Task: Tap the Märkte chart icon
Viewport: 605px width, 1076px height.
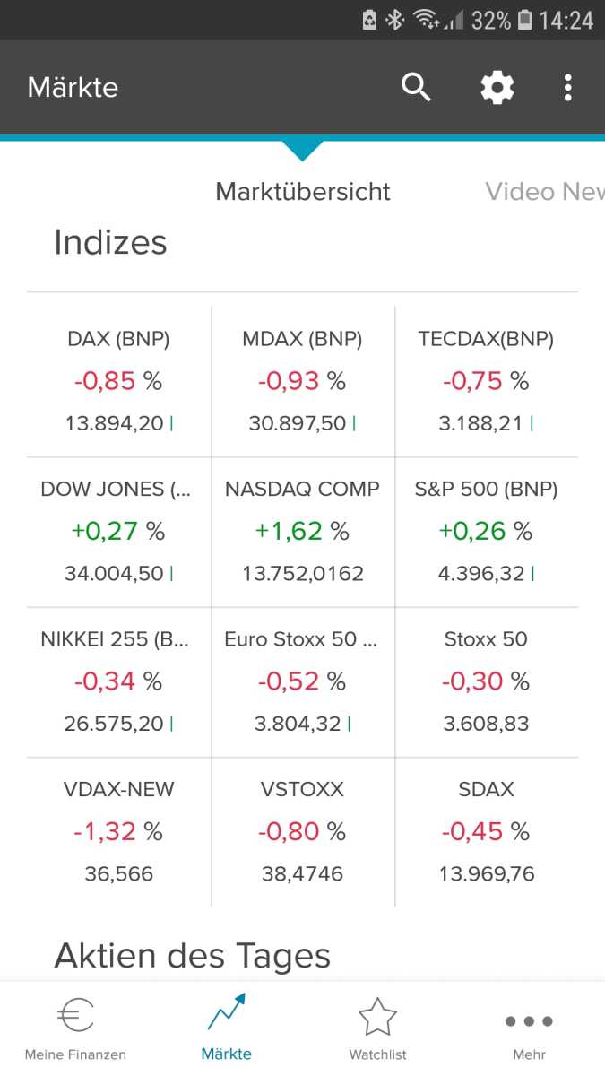Action: coord(226,1013)
